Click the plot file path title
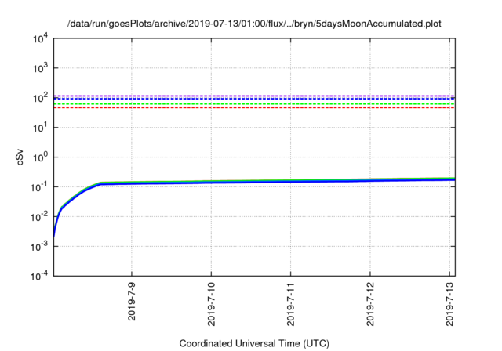Image resolution: width=502 pixels, height=351 pixels. [x=254, y=24]
